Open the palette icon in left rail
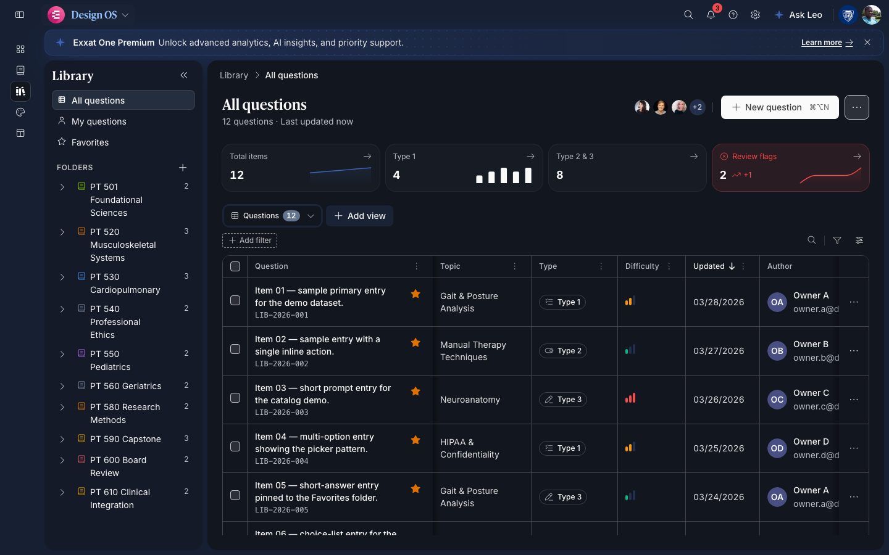Viewport: 889px width, 555px height. [20, 112]
